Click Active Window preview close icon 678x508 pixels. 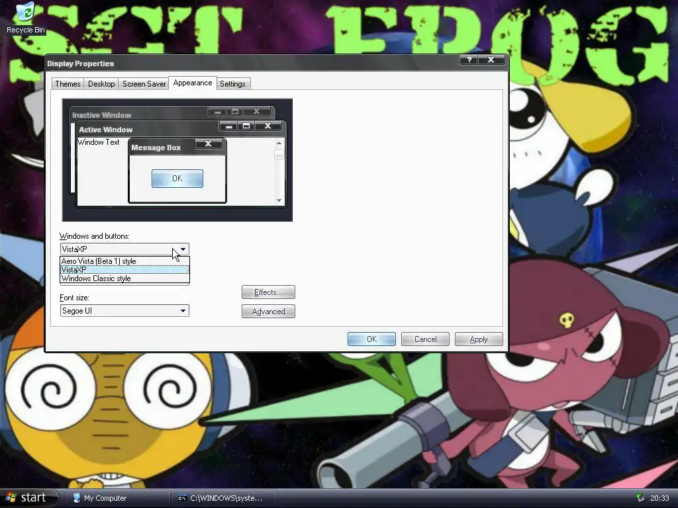(268, 126)
